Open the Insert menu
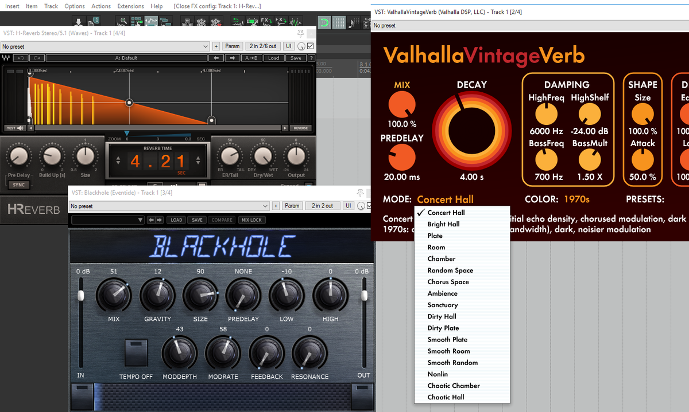Image resolution: width=689 pixels, height=412 pixels. click(12, 6)
